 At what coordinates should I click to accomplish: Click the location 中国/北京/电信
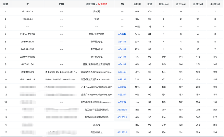click(96, 34)
